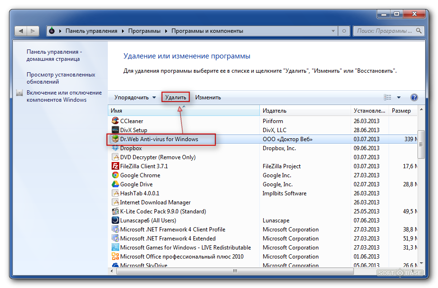This screenshot has width=438, height=288.
Task: Click the .NET Framework 4 Client Profile icon
Action: [x=115, y=230]
